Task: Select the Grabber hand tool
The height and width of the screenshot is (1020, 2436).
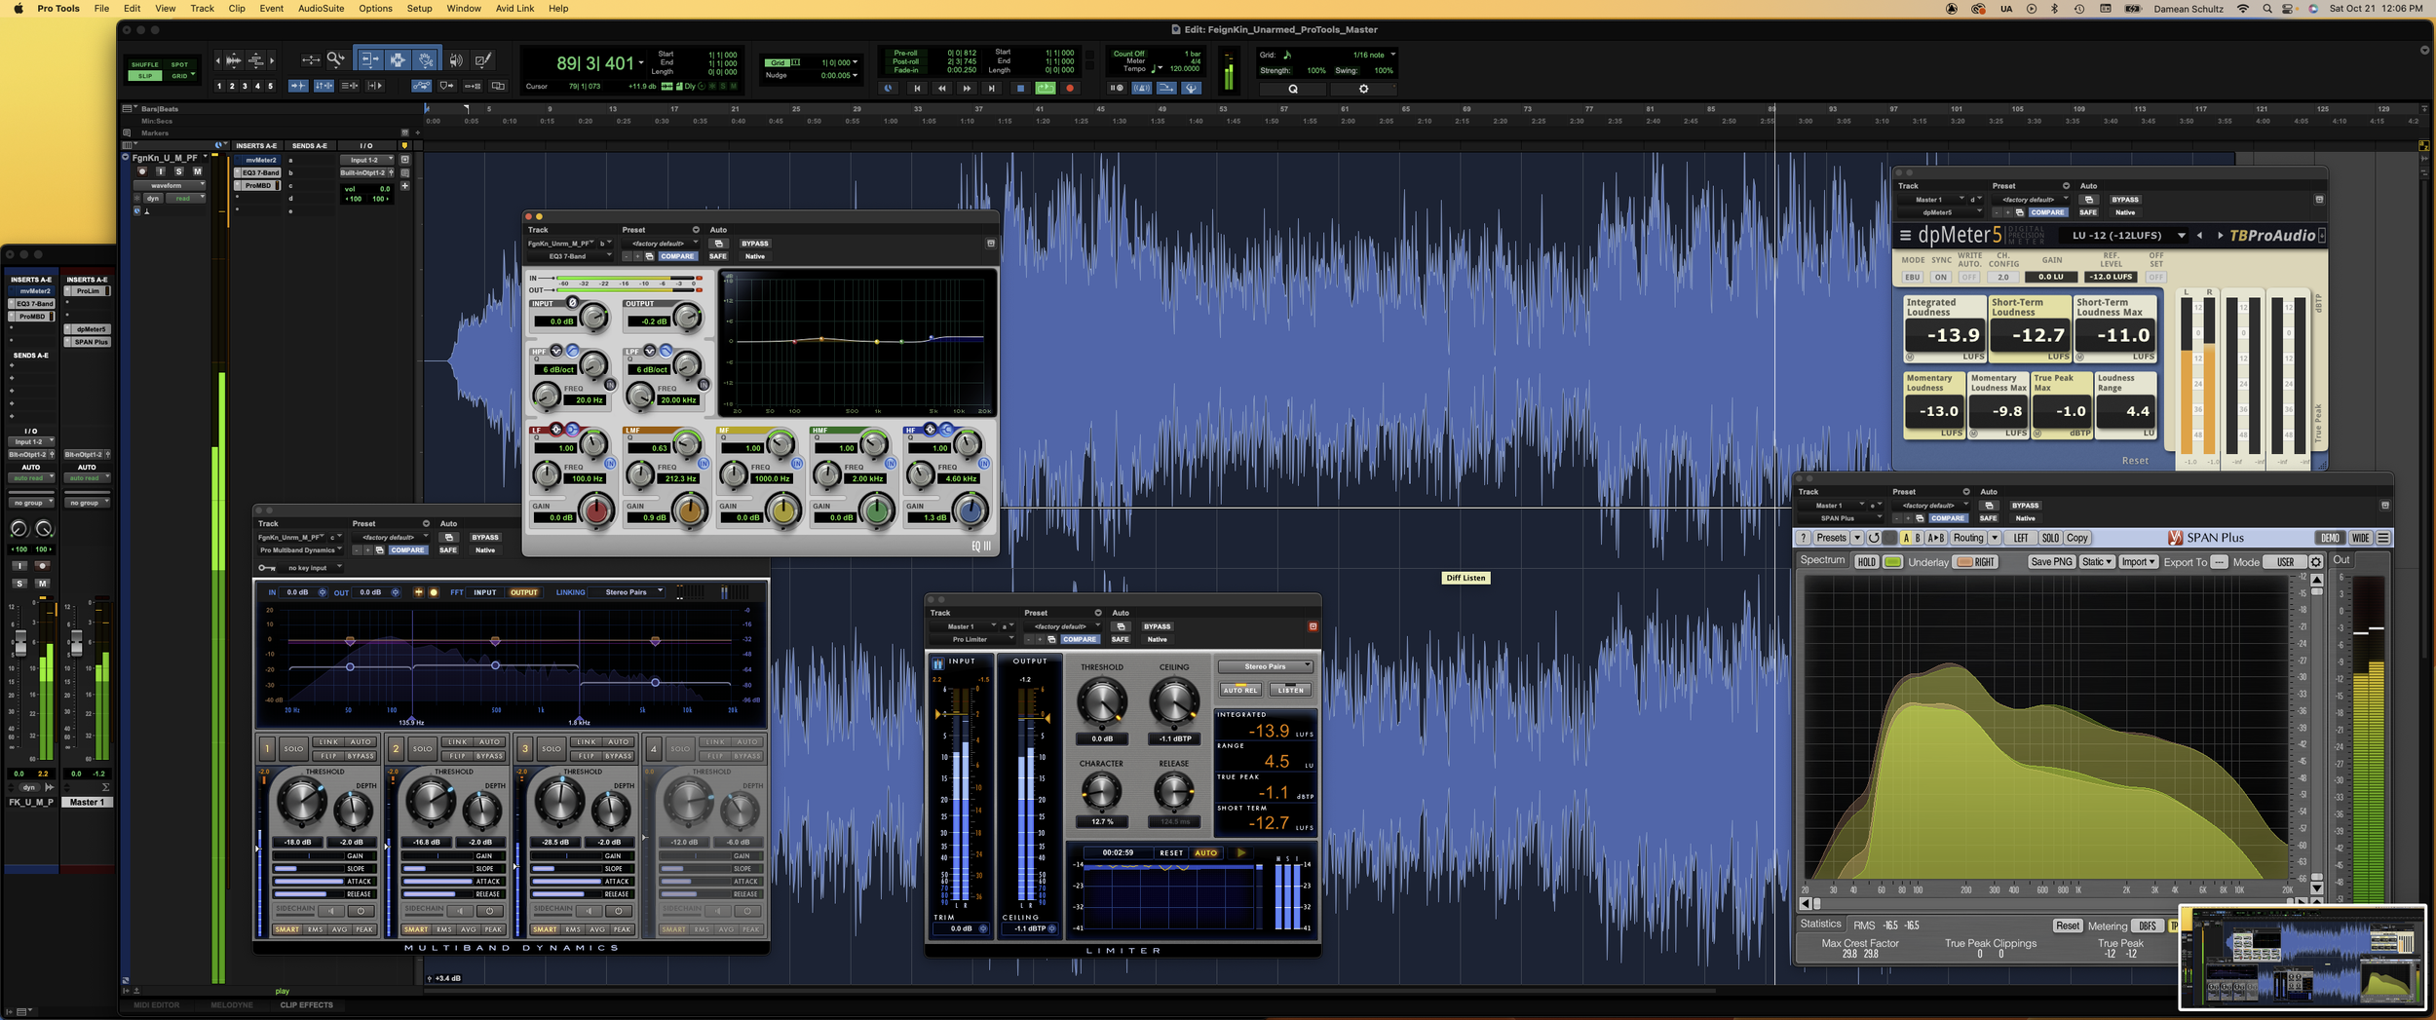Action: [x=426, y=60]
